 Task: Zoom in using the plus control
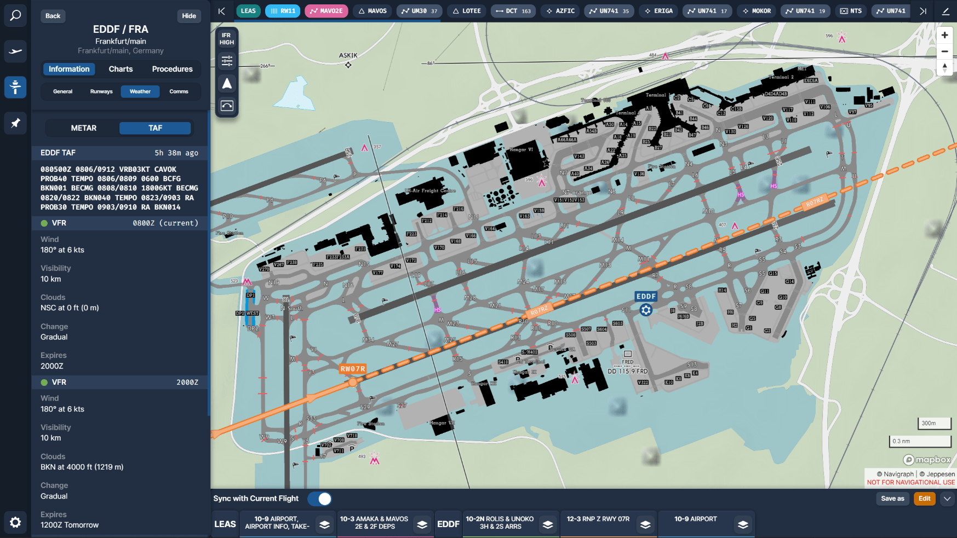[x=944, y=34]
